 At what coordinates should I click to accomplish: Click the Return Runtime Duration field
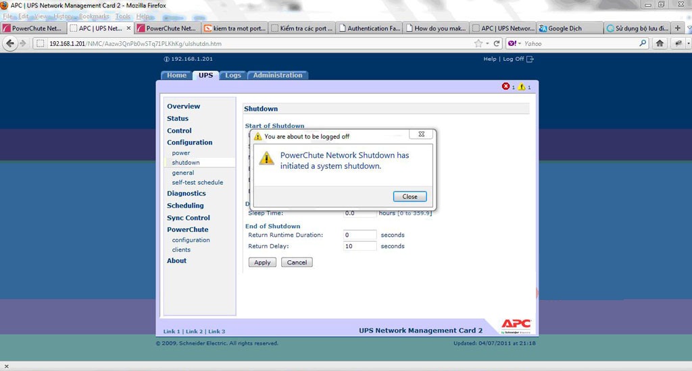point(360,235)
